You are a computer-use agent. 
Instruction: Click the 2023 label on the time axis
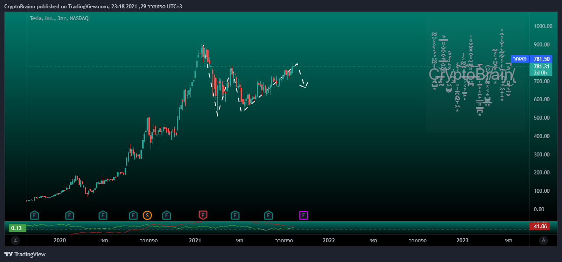tap(462, 241)
